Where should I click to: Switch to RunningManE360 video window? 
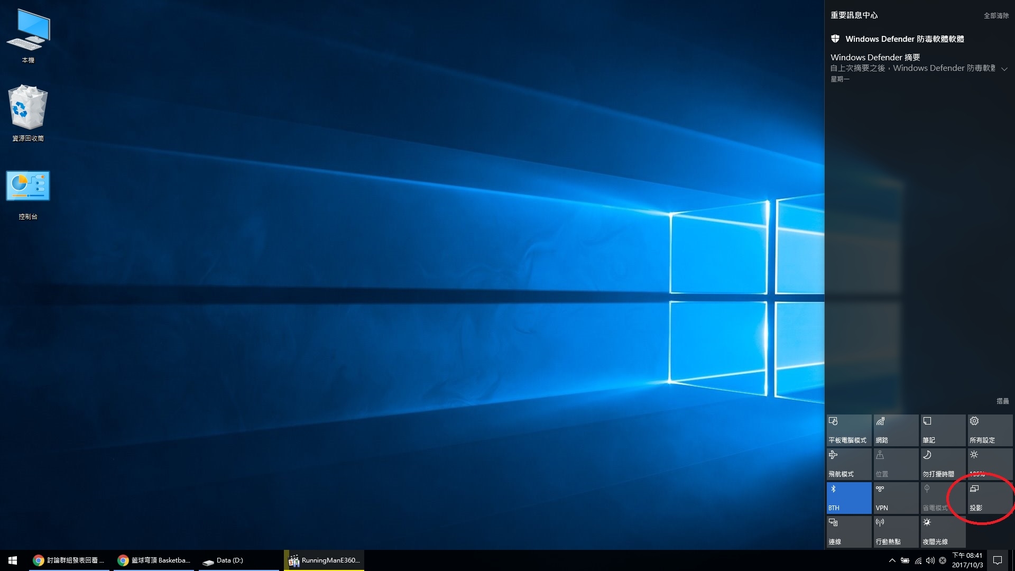click(x=324, y=560)
